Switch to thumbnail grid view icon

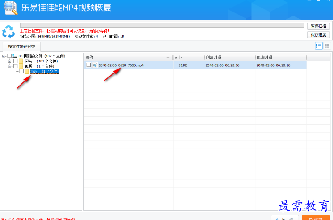327,46
